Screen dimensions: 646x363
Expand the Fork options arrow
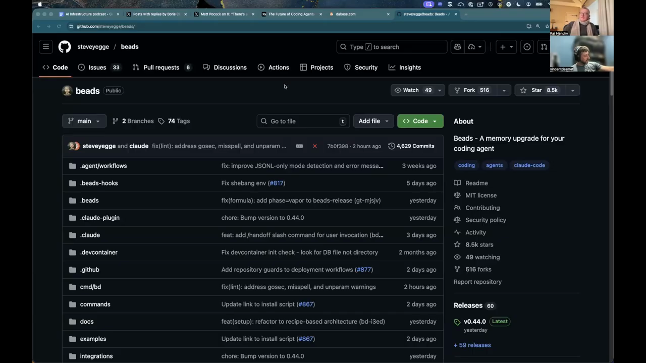pos(504,90)
